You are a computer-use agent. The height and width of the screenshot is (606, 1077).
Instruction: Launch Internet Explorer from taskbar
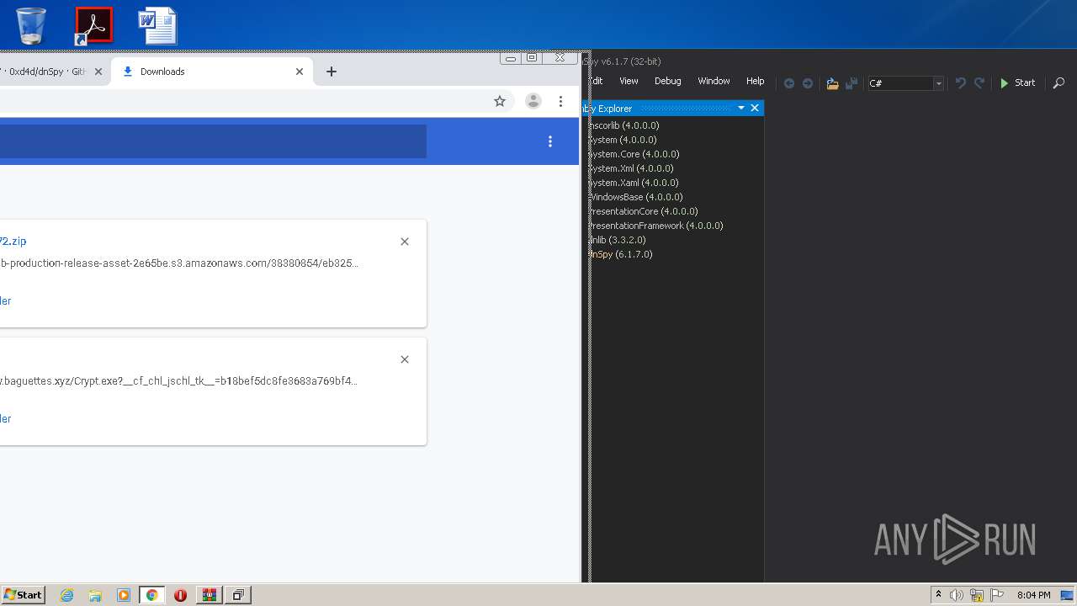[67, 595]
